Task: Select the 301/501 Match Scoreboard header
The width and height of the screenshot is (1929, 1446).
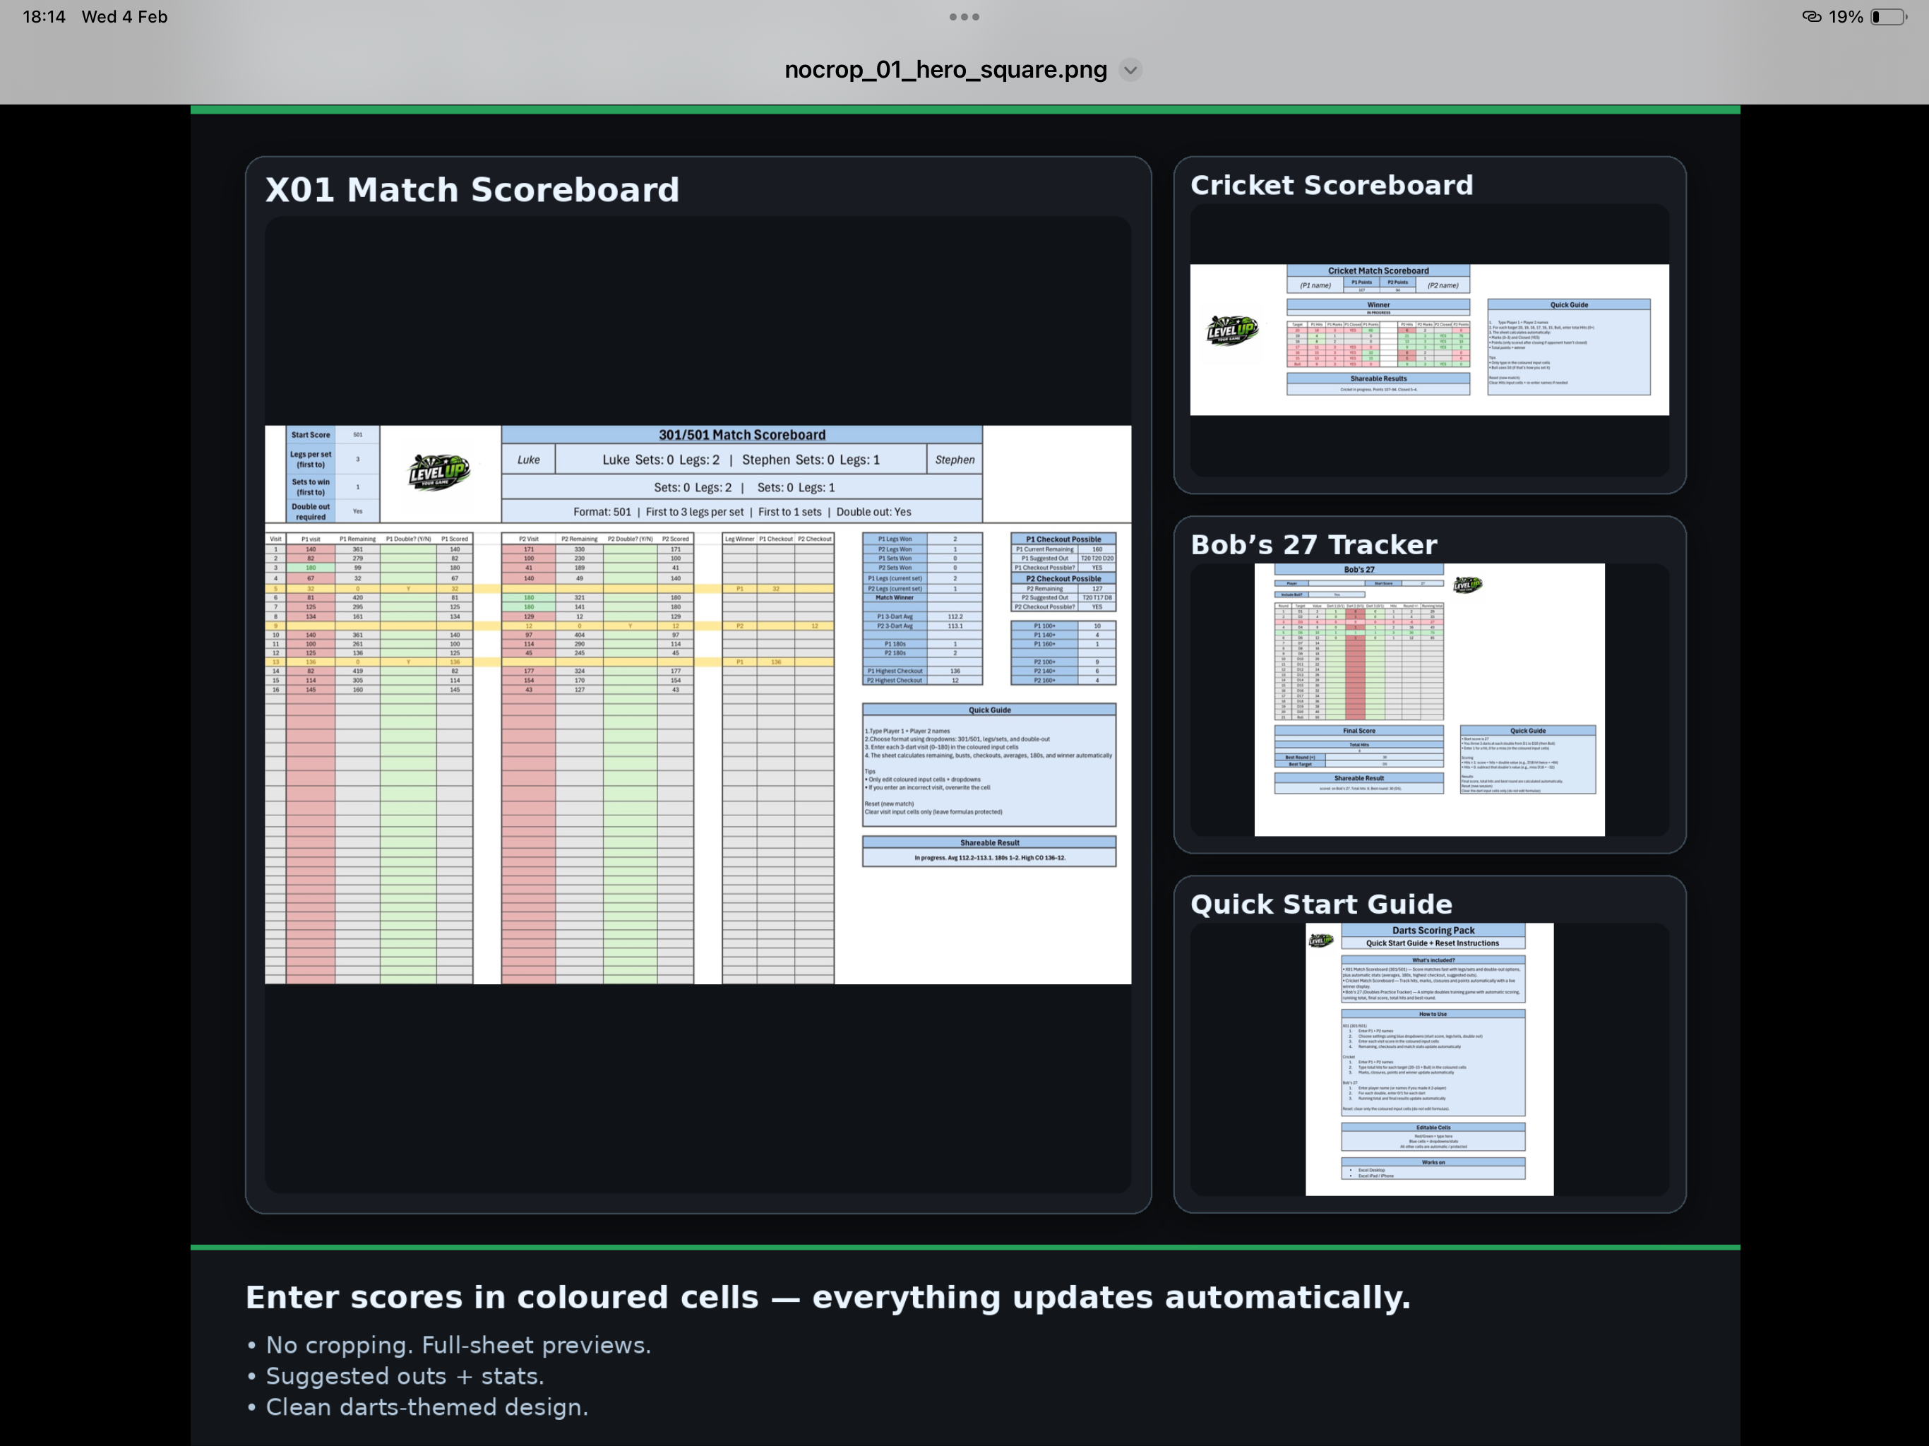Action: tap(741, 434)
